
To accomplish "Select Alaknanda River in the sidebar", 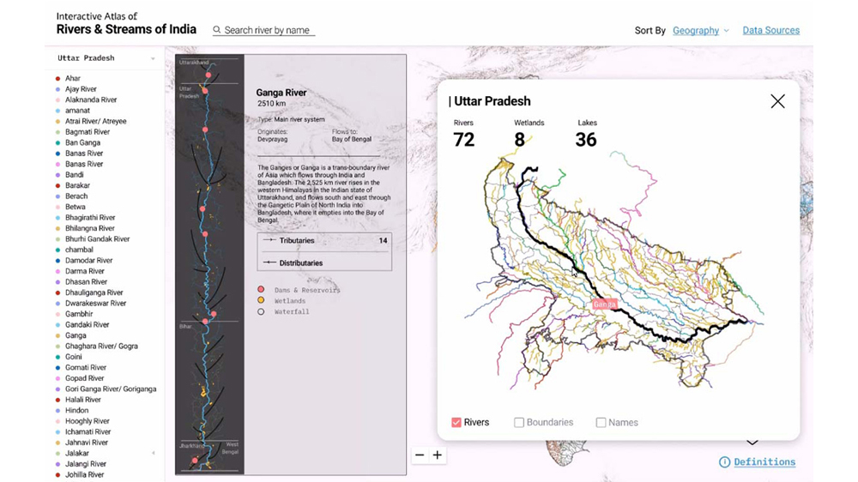I will point(91,99).
